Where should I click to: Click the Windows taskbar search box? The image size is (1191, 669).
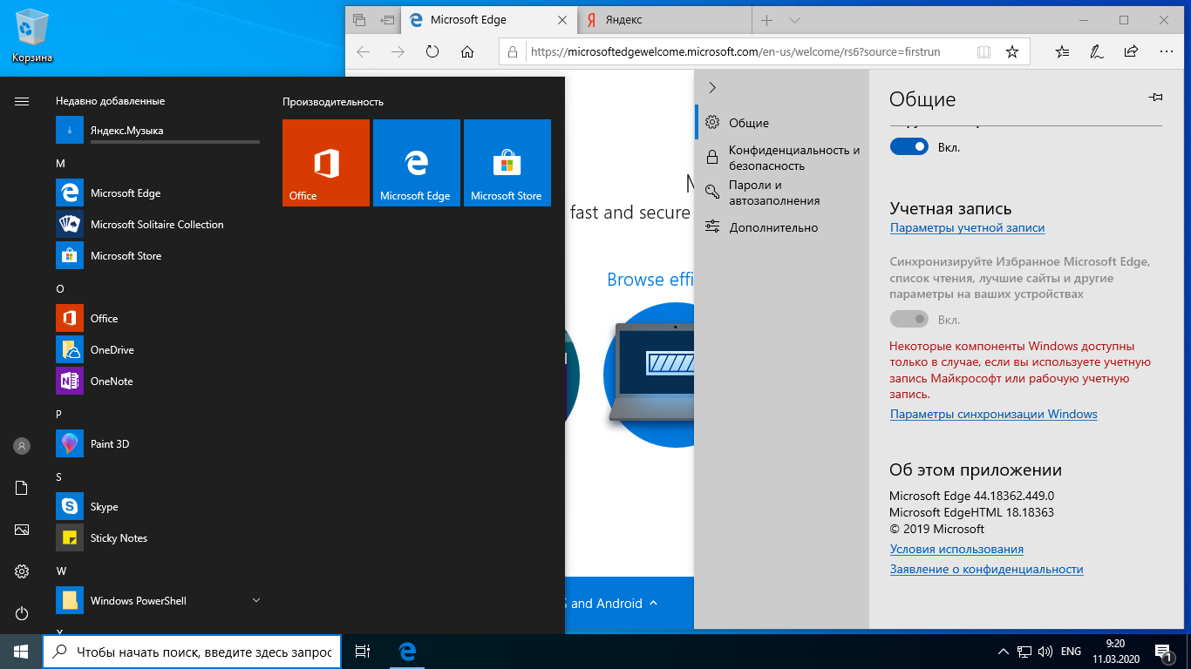pos(192,652)
